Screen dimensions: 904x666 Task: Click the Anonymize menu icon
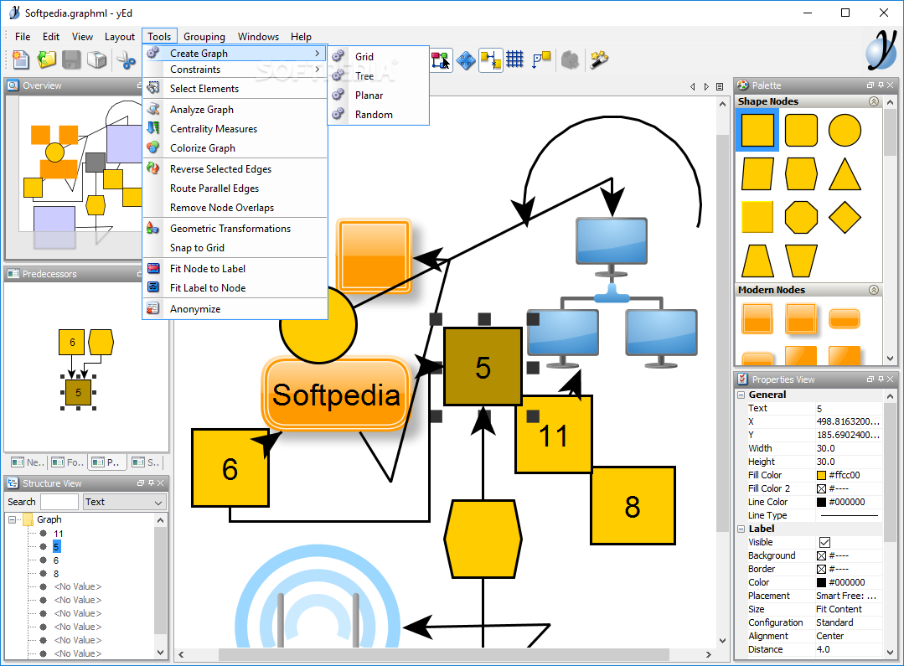click(x=152, y=308)
